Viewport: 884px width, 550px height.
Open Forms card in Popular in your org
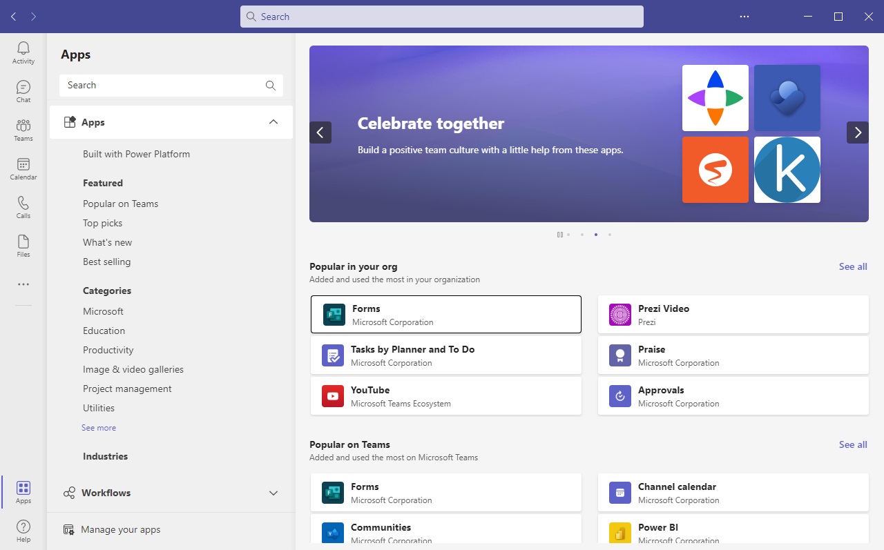(x=446, y=315)
